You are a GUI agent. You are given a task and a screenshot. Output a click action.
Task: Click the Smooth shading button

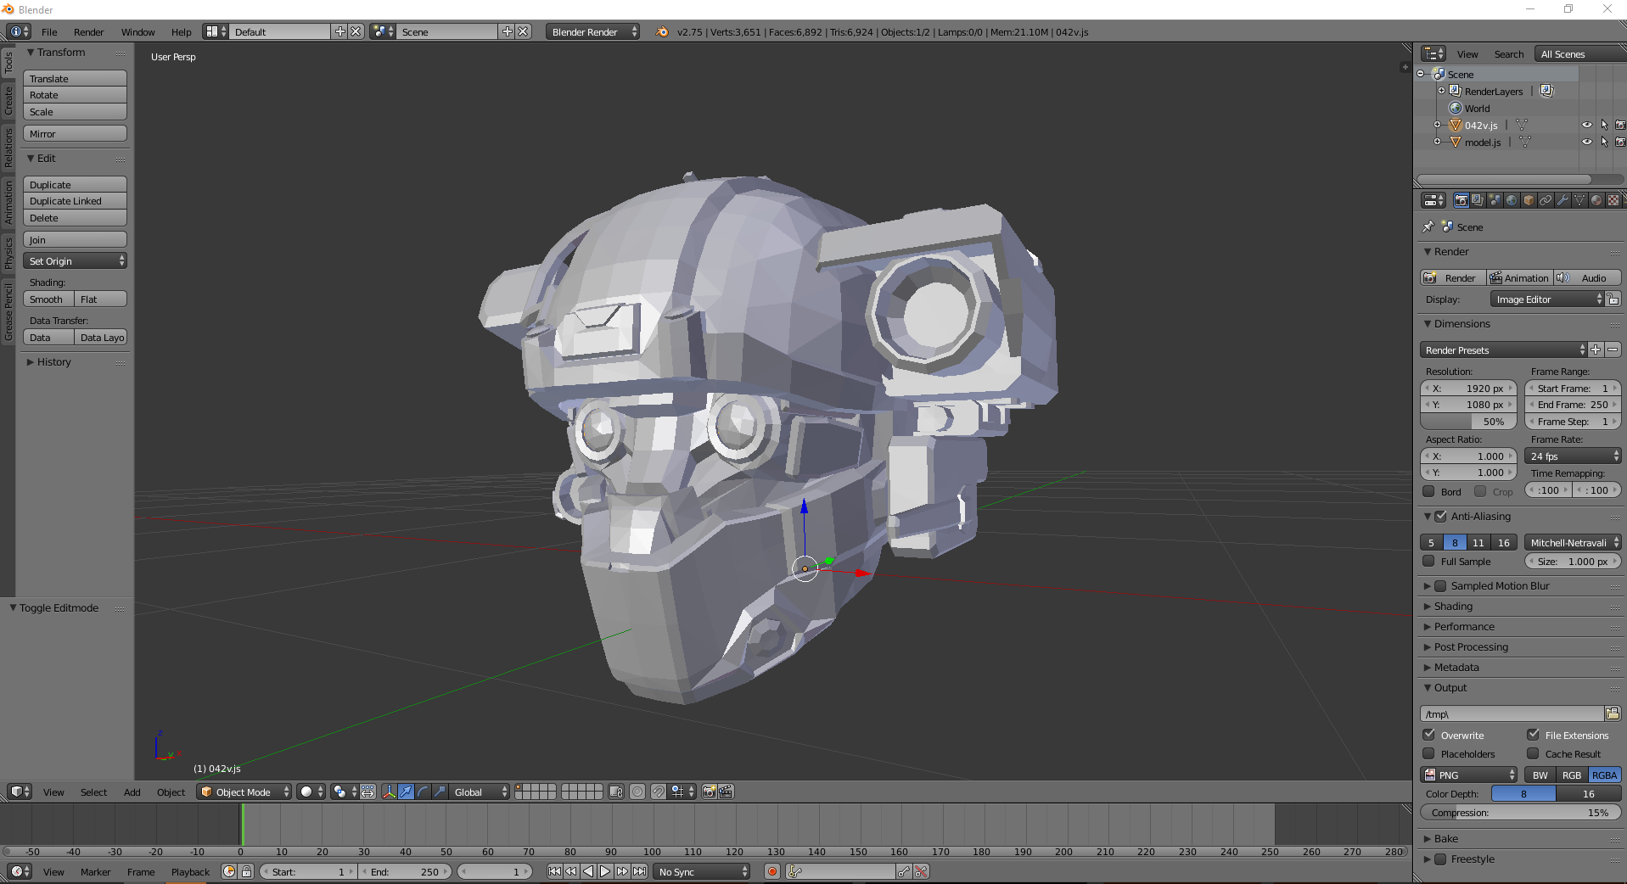[x=48, y=299]
